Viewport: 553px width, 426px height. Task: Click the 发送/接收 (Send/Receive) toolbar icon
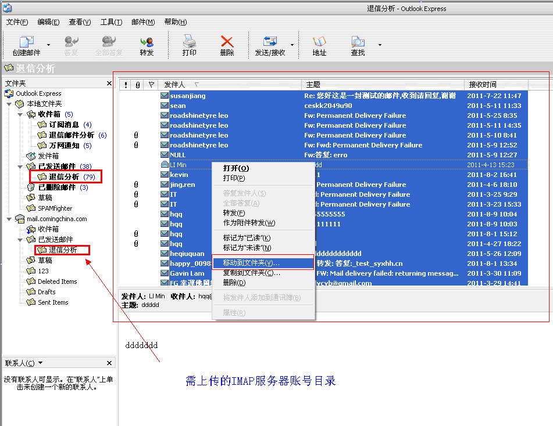point(270,42)
